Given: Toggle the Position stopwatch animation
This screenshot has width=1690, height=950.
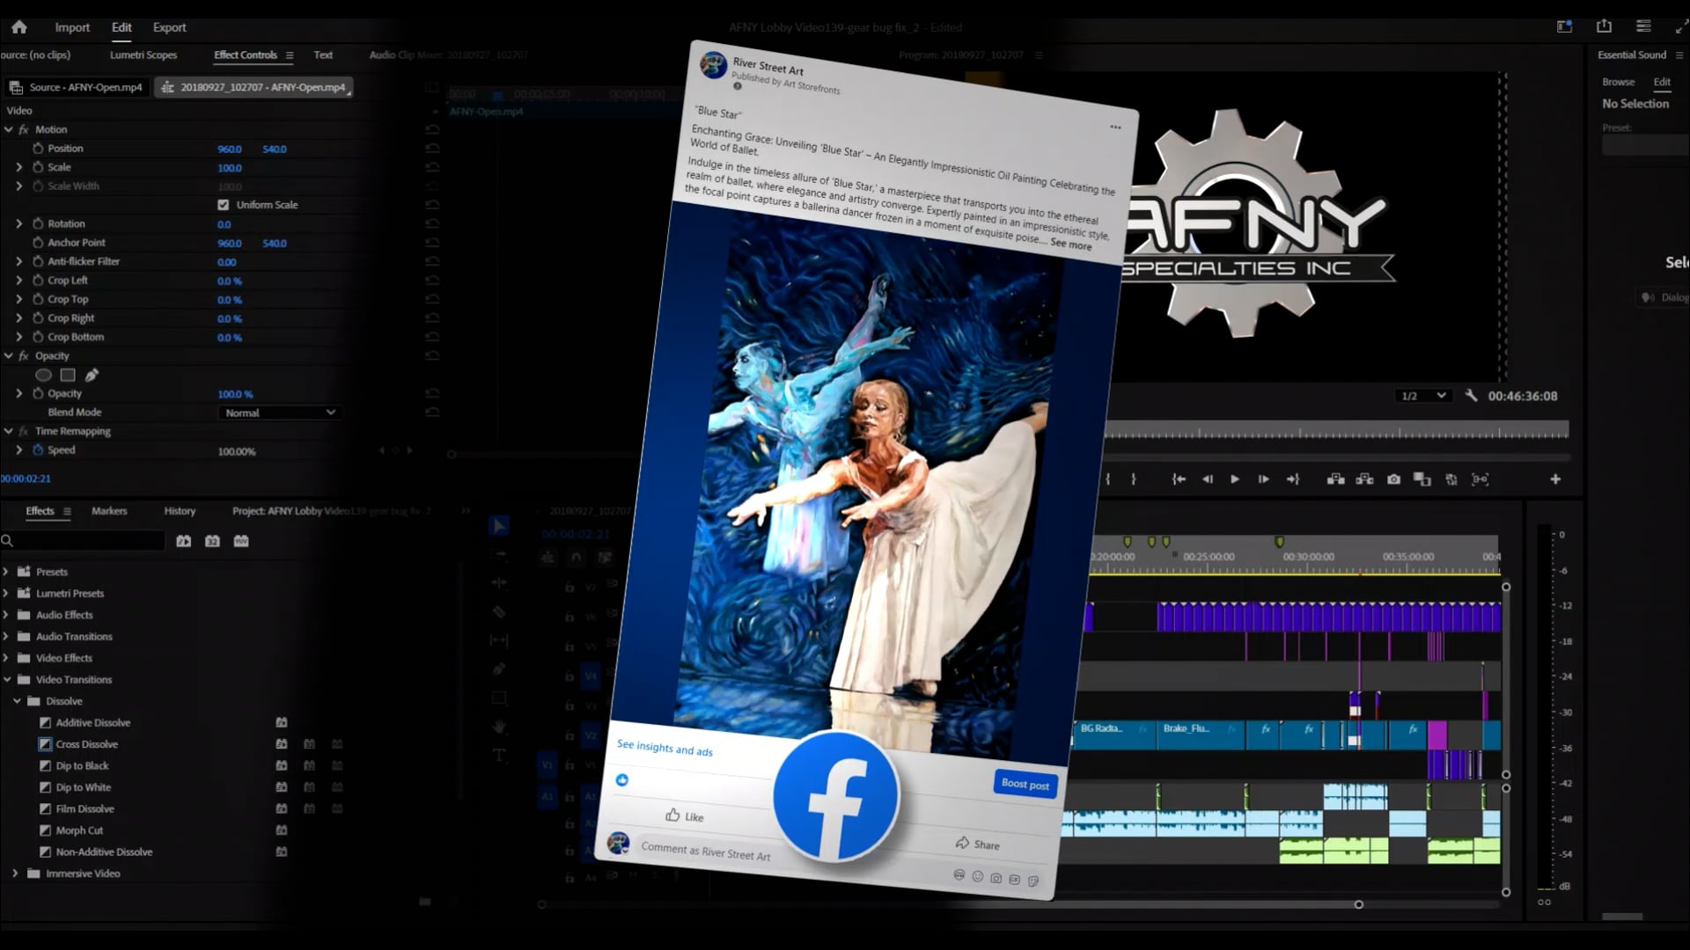Looking at the screenshot, I should point(38,149).
